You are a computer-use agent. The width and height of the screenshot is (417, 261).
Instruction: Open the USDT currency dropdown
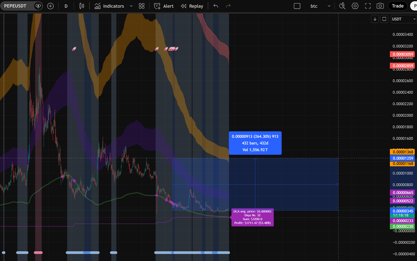403,19
